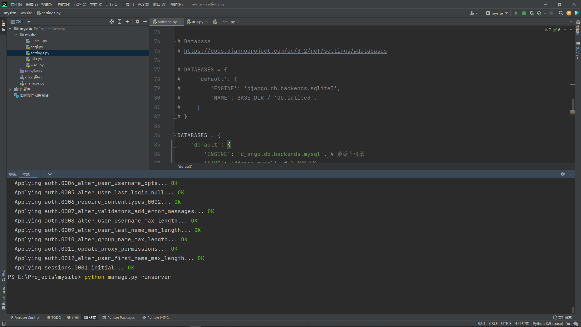This screenshot has width=581, height=327.
Task: Select db.sqlite3 in the project tree
Action: coord(33,77)
